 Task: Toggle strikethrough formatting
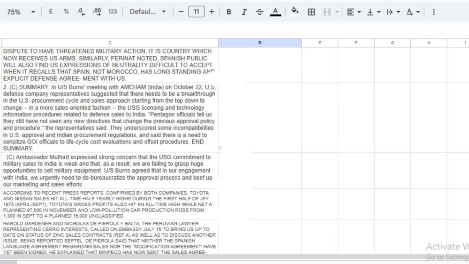click(x=259, y=12)
